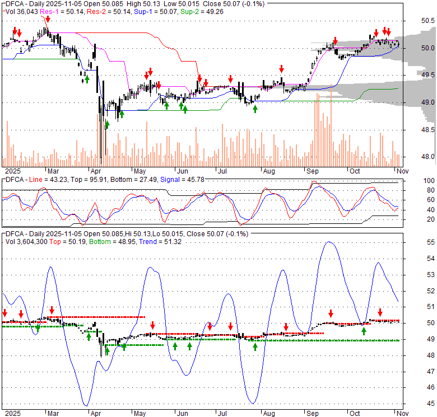Click the 51 label on the bottom chart's axis
437x417 pixels.
(431, 307)
